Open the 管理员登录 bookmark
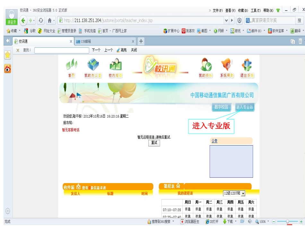Screen dimensions: 305x229 [67, 31]
